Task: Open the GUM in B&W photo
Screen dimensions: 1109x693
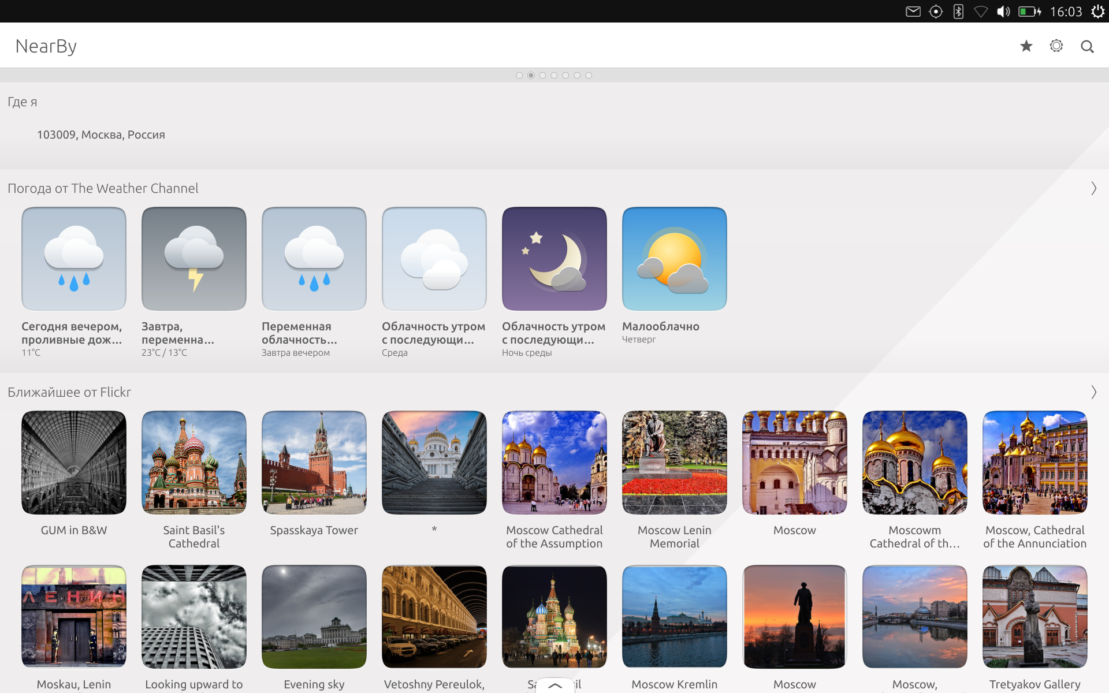Action: pos(74,463)
